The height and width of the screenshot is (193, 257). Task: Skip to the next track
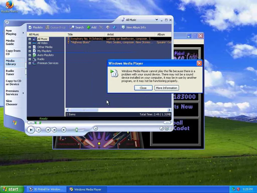pos(54,130)
